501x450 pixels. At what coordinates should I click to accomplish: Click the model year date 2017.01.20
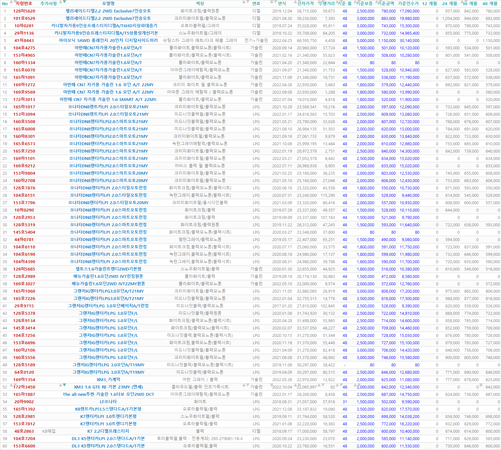(x=282, y=306)
